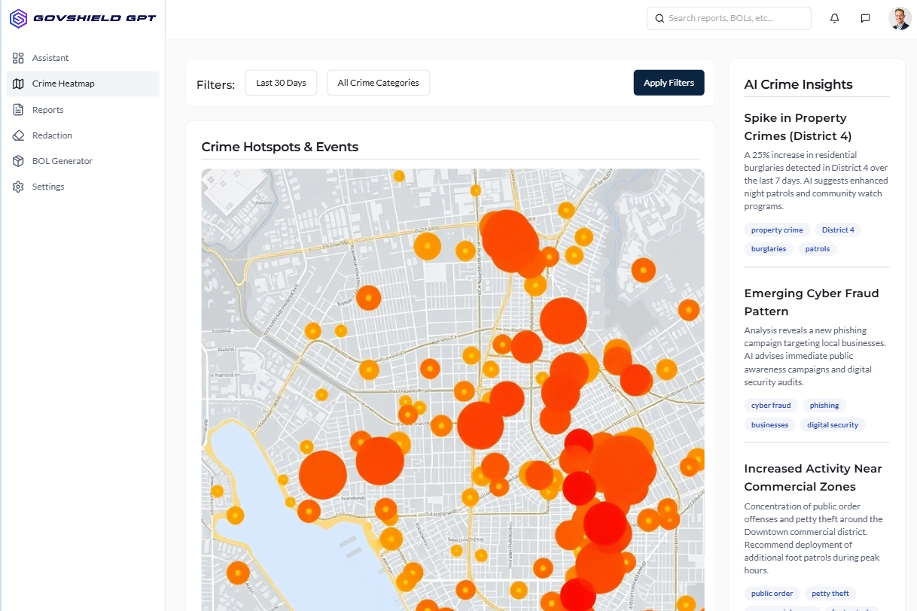Click the GovShield GPT logo icon
The width and height of the screenshot is (917, 611).
(x=18, y=19)
